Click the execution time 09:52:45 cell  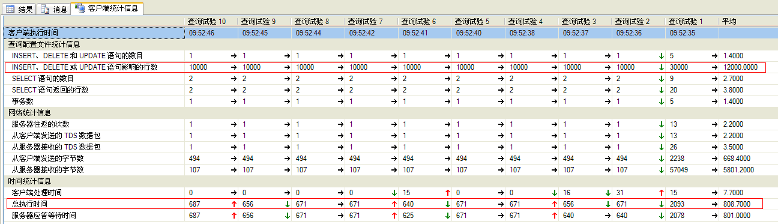(x=264, y=33)
